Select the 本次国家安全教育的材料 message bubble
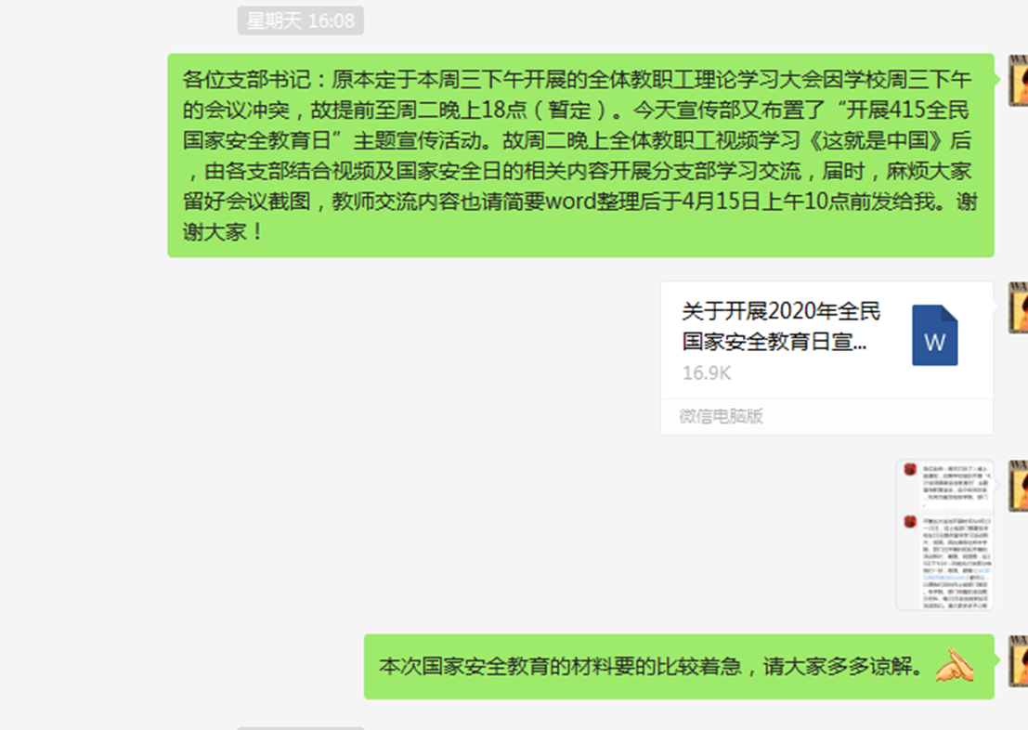The height and width of the screenshot is (730, 1028). pyautogui.click(x=679, y=666)
